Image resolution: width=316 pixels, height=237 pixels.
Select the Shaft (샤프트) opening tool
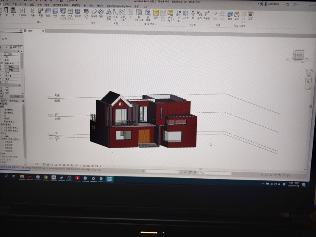pos(185,15)
